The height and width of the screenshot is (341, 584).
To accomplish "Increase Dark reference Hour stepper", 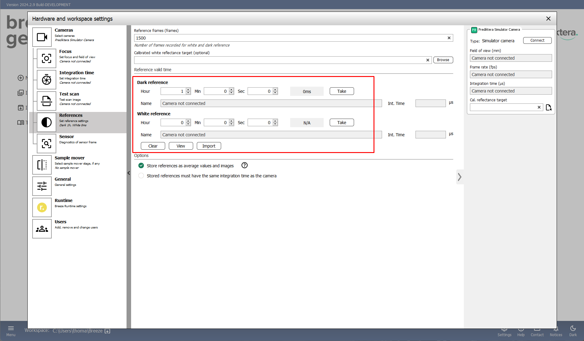I will point(188,90).
